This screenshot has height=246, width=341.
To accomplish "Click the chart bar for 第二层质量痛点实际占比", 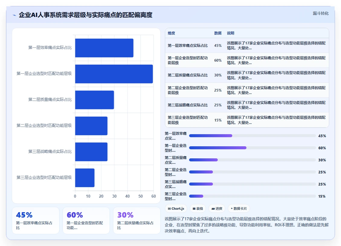I will [95, 100].
